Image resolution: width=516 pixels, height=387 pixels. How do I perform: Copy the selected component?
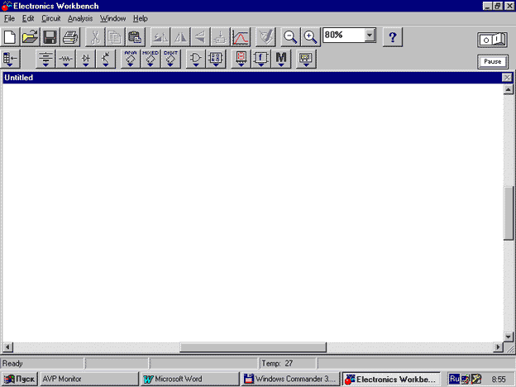coord(115,37)
